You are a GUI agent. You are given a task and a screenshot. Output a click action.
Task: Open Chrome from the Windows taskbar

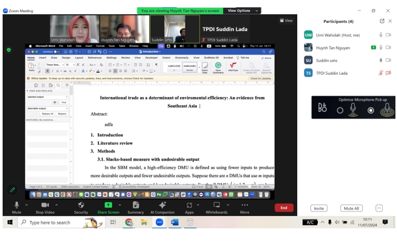pos(129,222)
